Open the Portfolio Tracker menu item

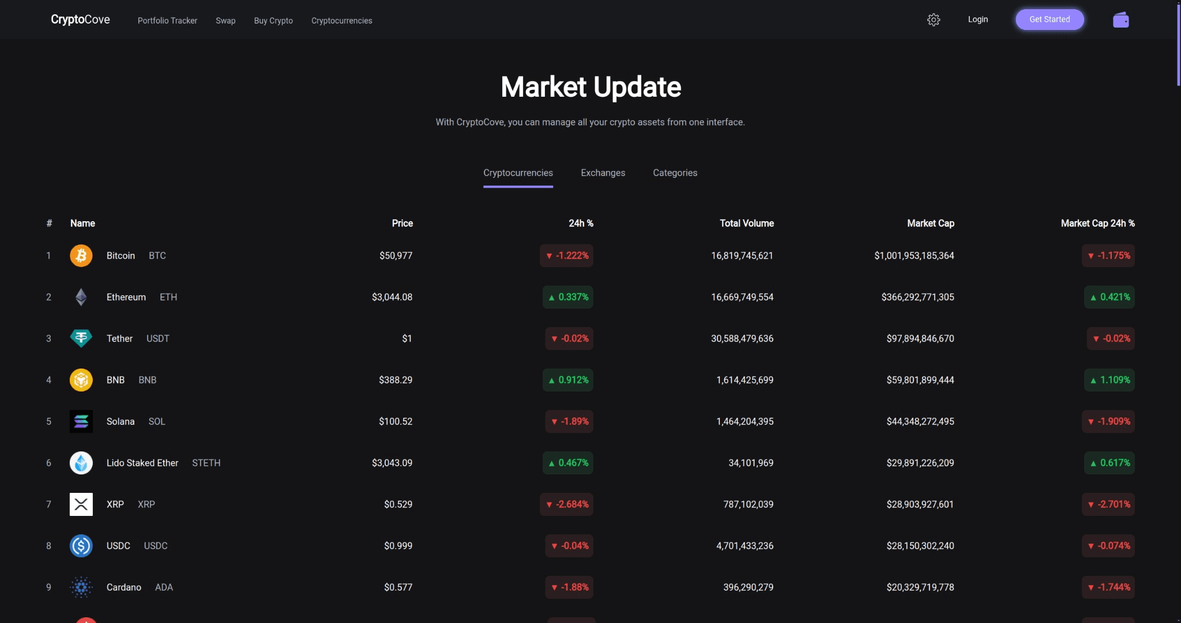[167, 20]
